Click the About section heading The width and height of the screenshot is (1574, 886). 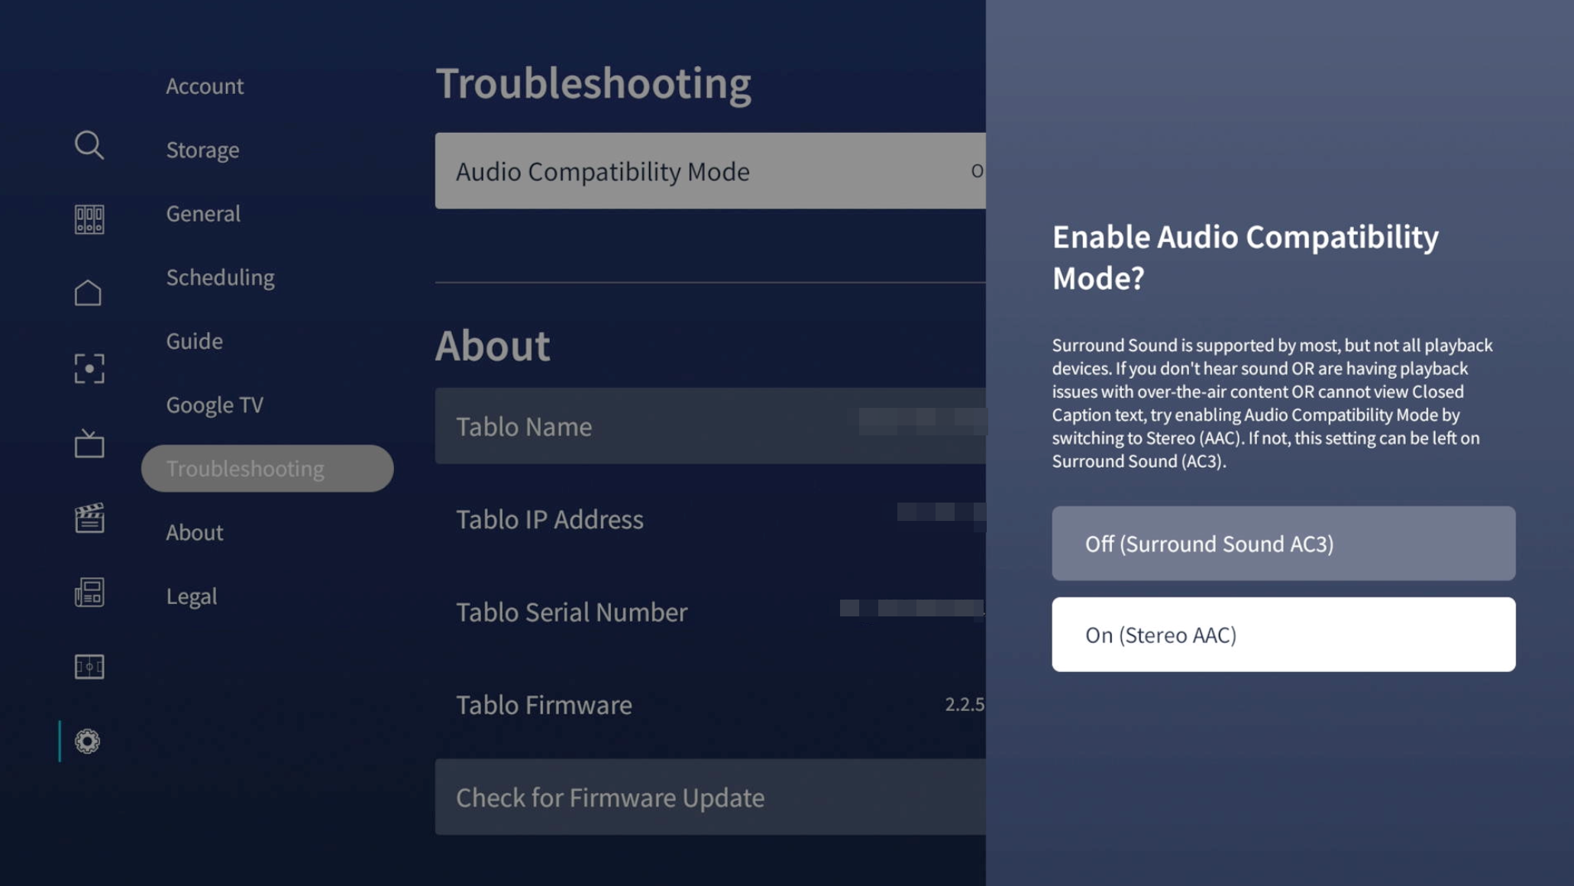point(492,345)
